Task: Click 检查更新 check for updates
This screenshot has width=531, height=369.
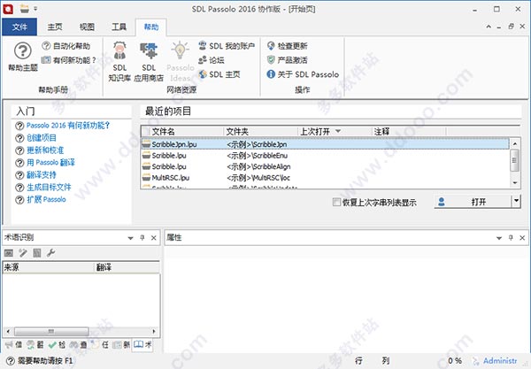Action: tap(287, 46)
